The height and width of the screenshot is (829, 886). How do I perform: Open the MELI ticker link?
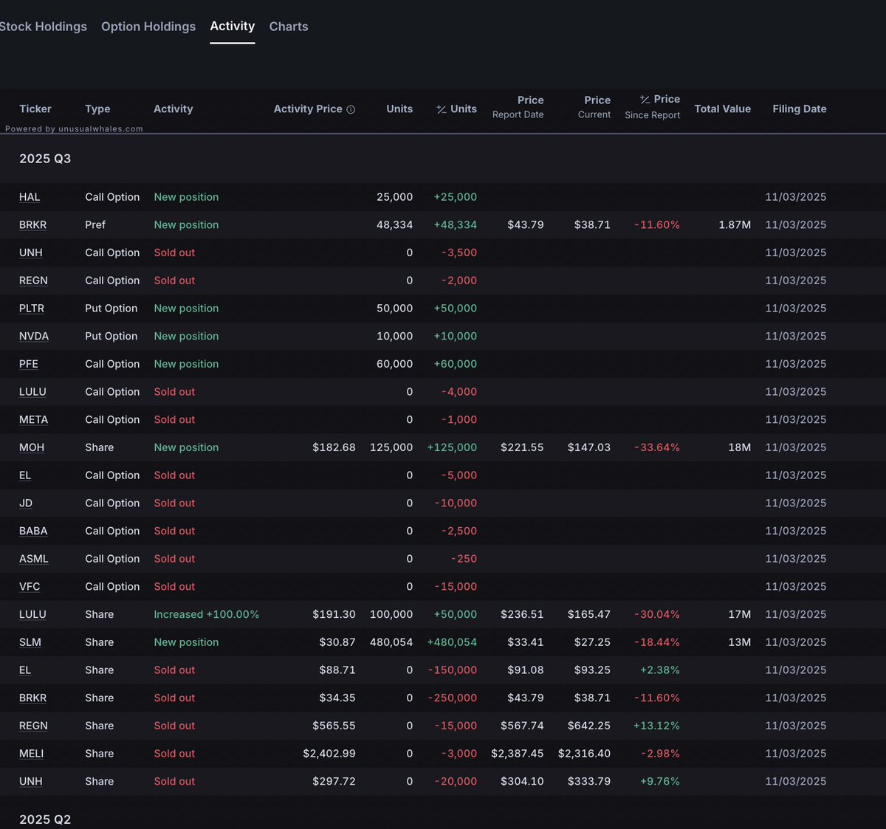31,754
